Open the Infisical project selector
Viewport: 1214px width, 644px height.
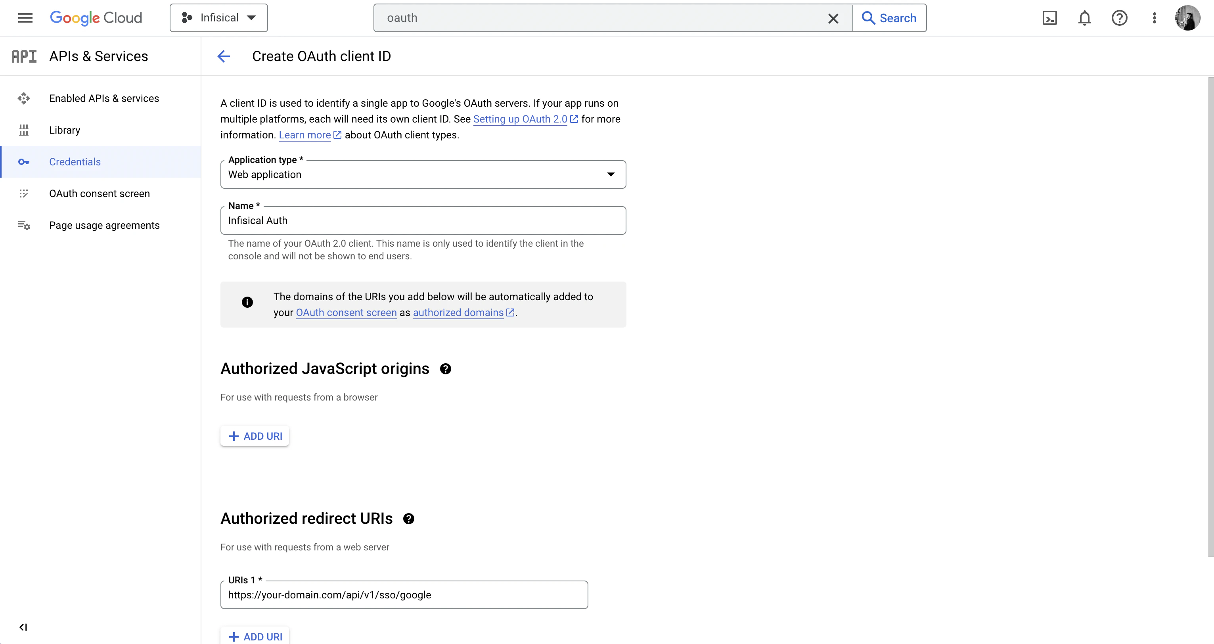pos(218,17)
